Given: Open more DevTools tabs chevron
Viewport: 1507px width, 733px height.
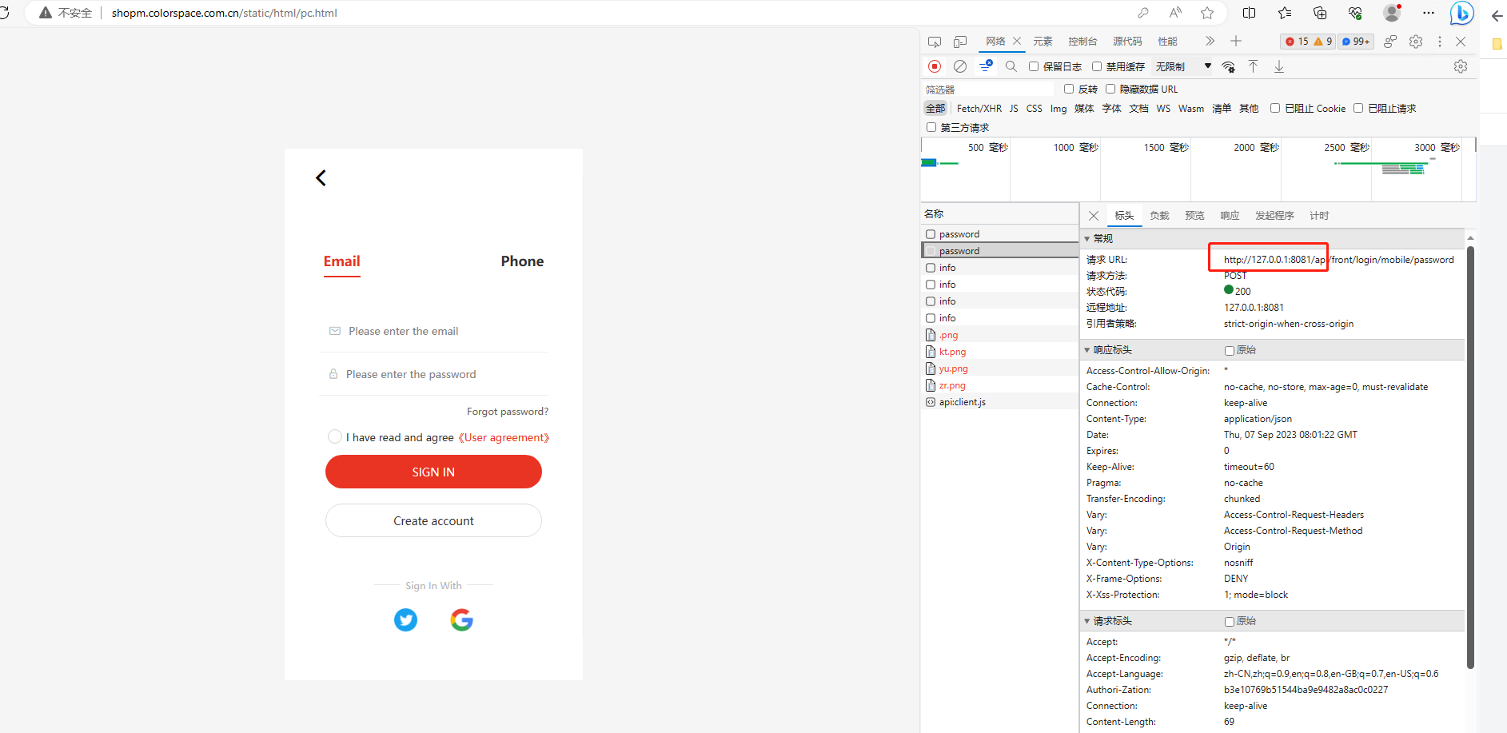Looking at the screenshot, I should point(1210,41).
